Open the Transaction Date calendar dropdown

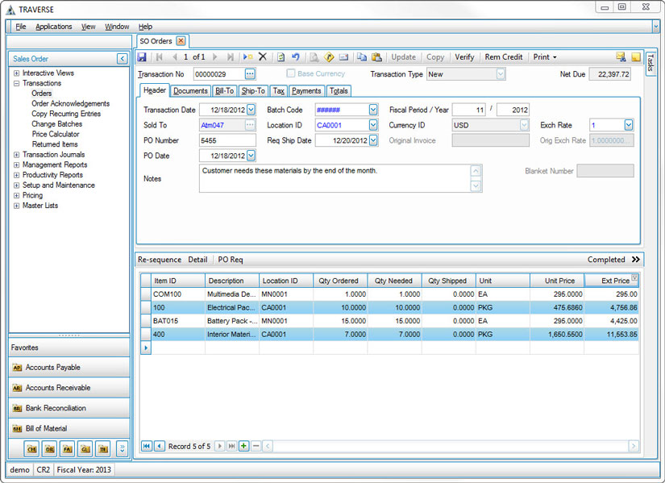click(251, 110)
